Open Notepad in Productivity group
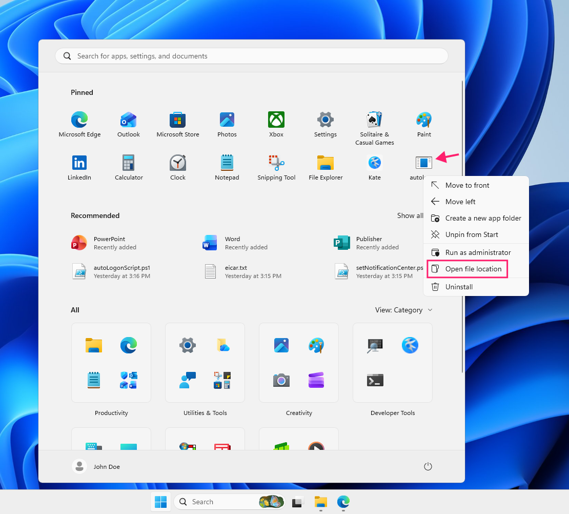569x514 pixels. coord(94,380)
